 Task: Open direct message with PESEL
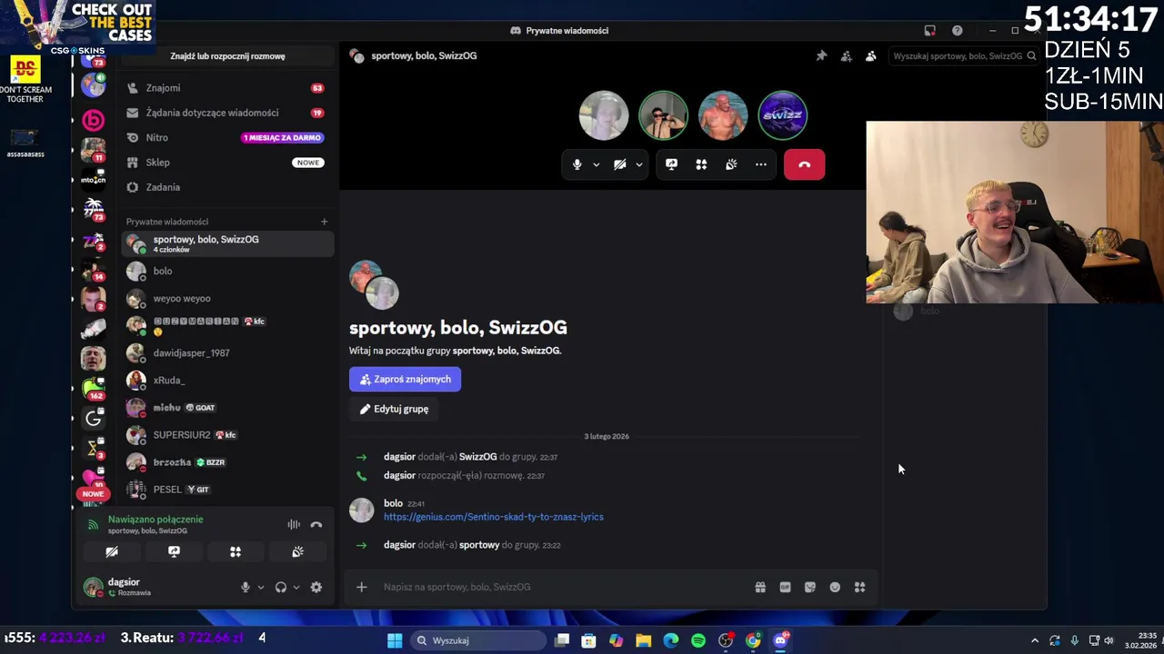[227, 489]
